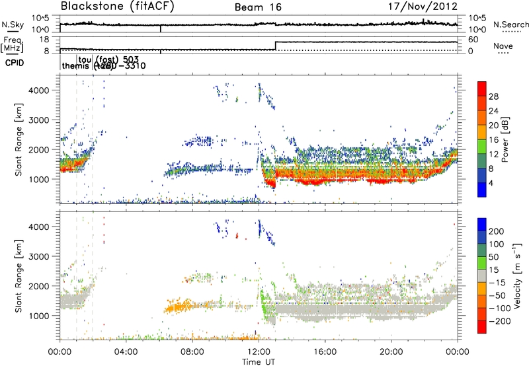Click the 'Power [dB]' colorbar label
The width and height of the screenshot is (529, 366).
pos(505,139)
